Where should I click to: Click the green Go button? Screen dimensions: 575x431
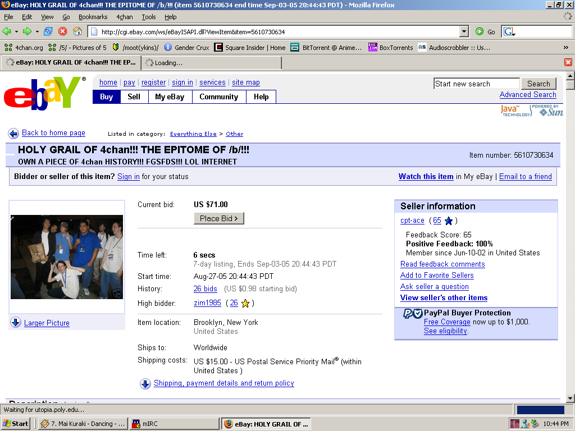click(x=485, y=32)
